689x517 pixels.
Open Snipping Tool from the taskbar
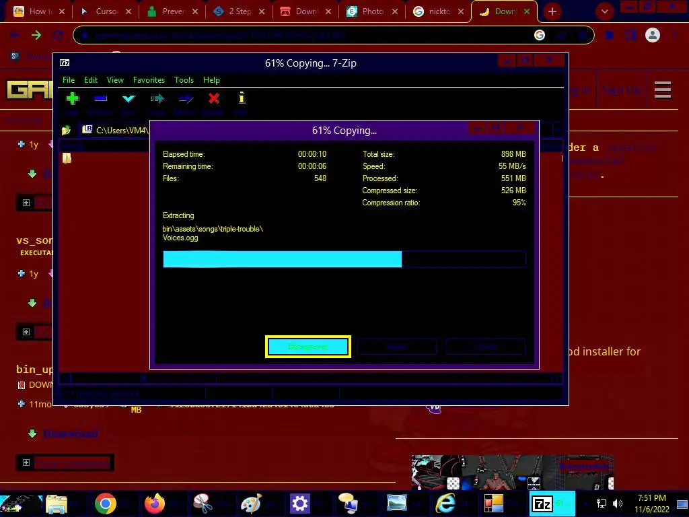(x=203, y=504)
